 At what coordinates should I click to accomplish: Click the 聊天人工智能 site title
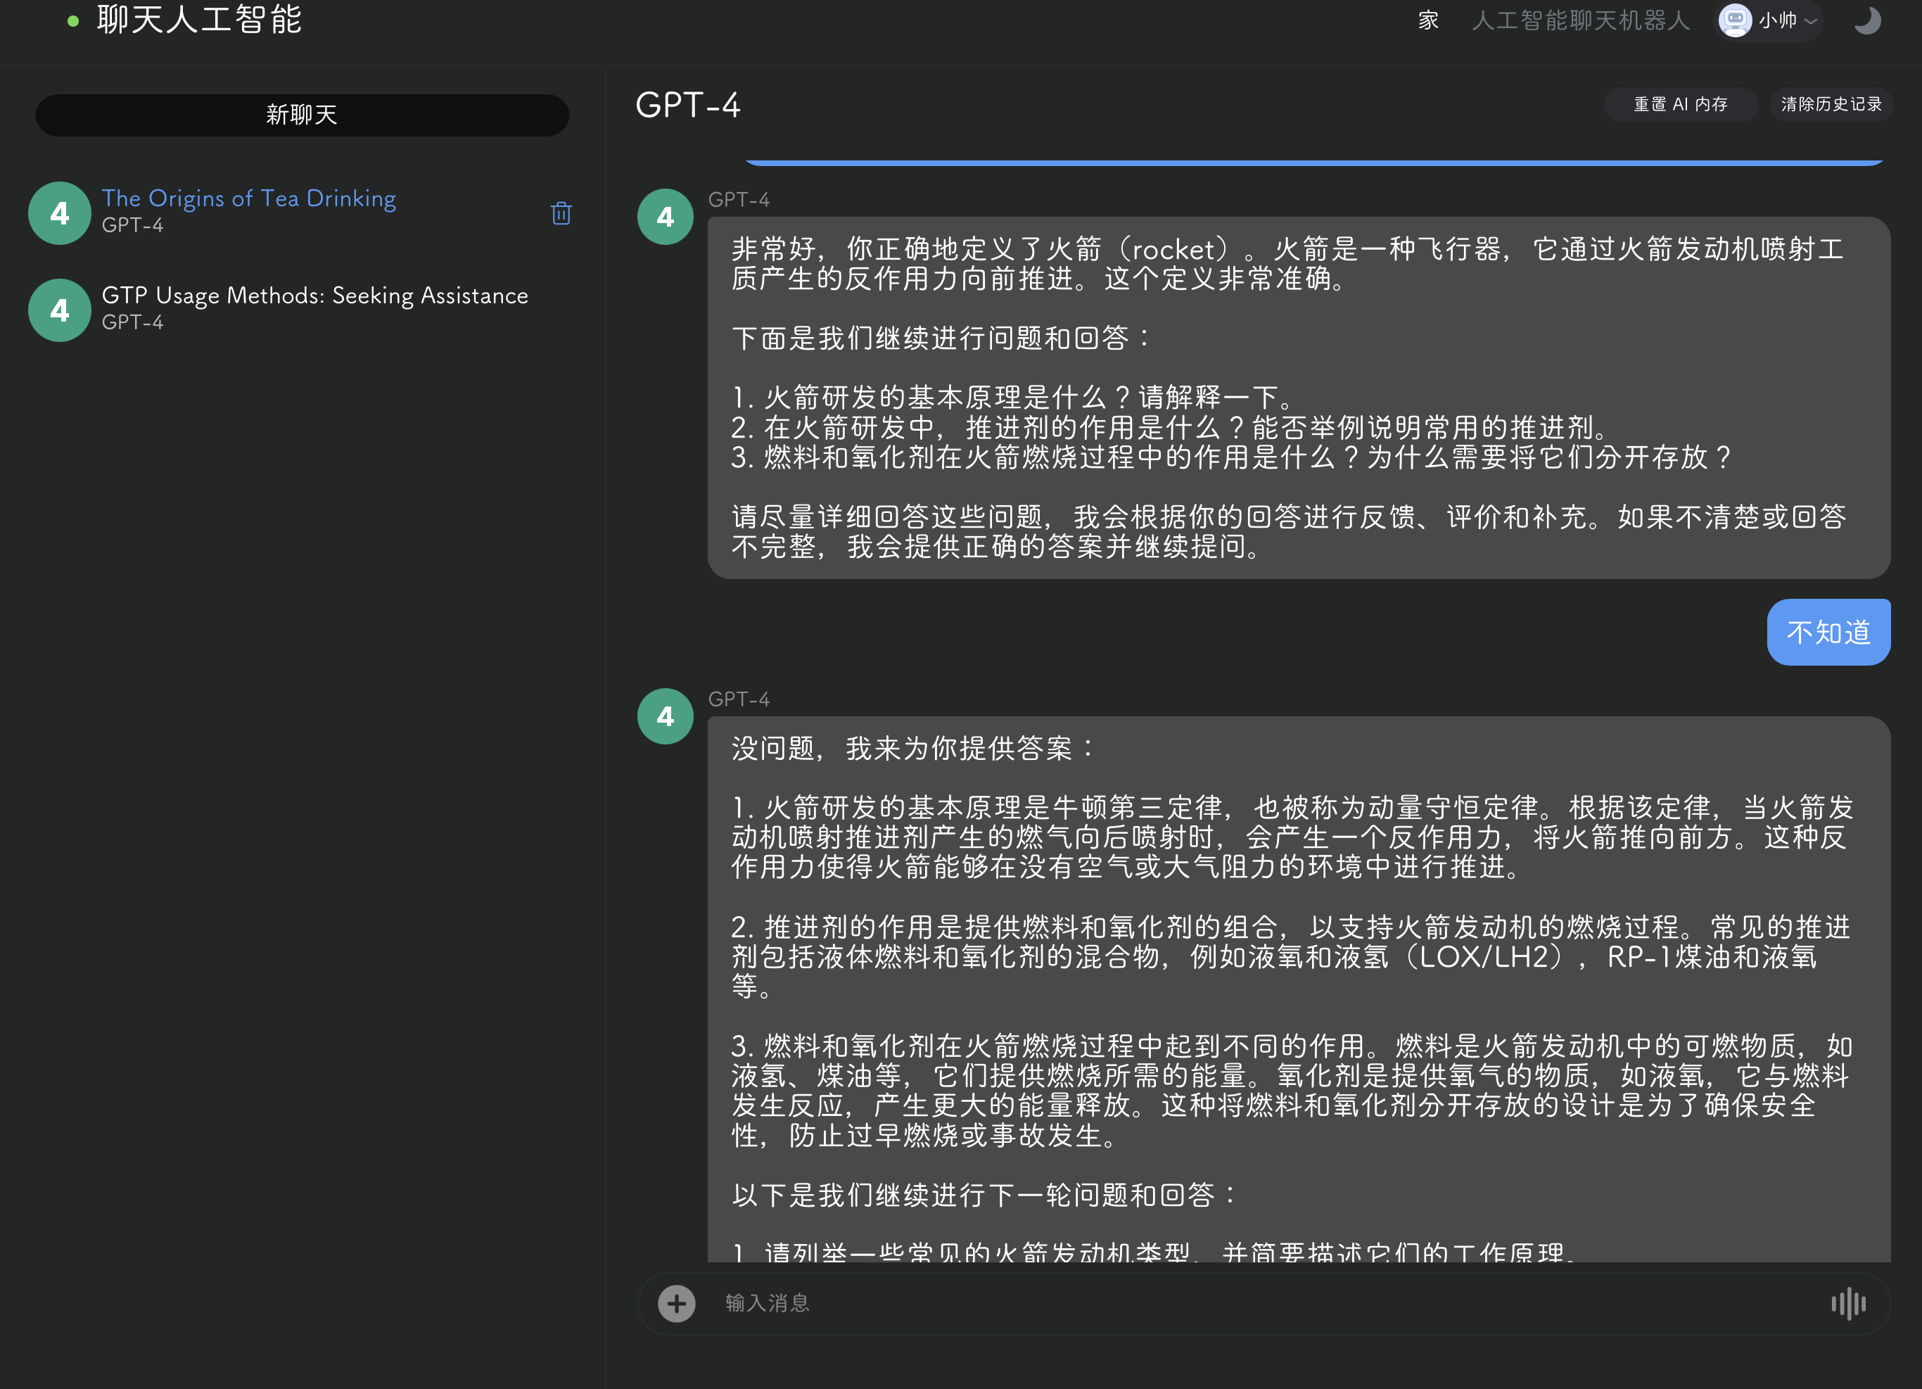[199, 20]
